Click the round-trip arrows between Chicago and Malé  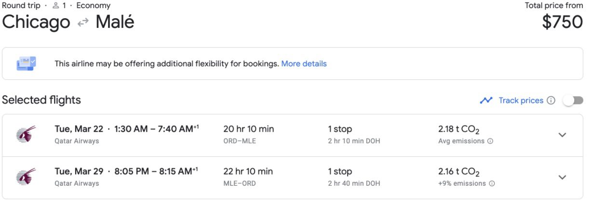[83, 23]
